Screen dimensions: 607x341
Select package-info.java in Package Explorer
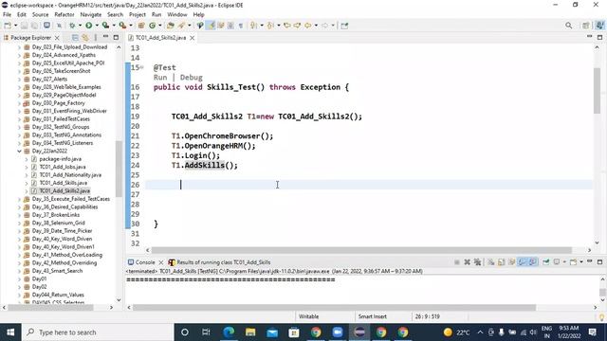tap(60, 159)
